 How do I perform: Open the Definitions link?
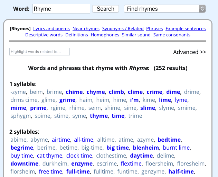click(x=76, y=35)
